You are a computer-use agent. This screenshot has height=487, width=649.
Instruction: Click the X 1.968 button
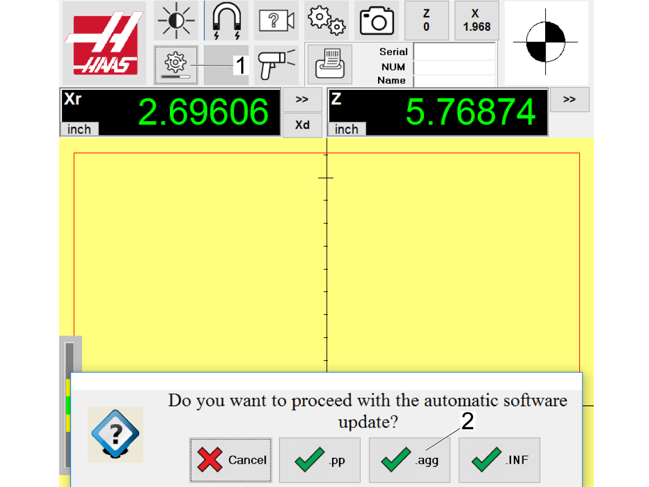[476, 21]
